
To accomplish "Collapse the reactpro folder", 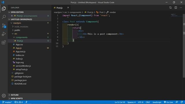I will [x=29, y=23].
